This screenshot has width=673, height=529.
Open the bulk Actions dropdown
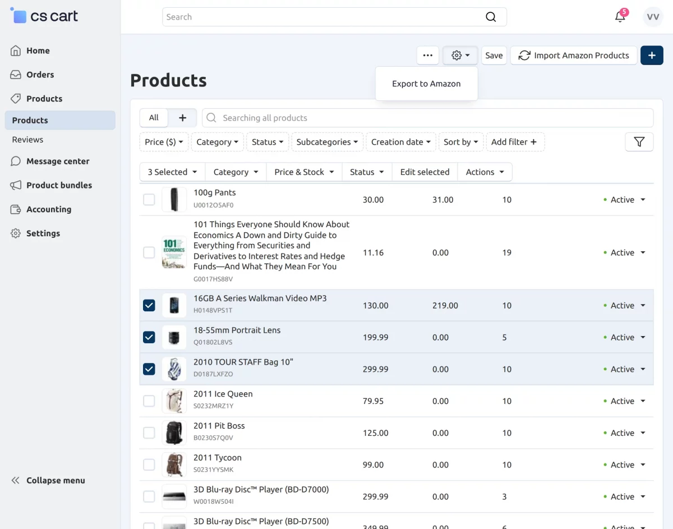click(x=485, y=172)
